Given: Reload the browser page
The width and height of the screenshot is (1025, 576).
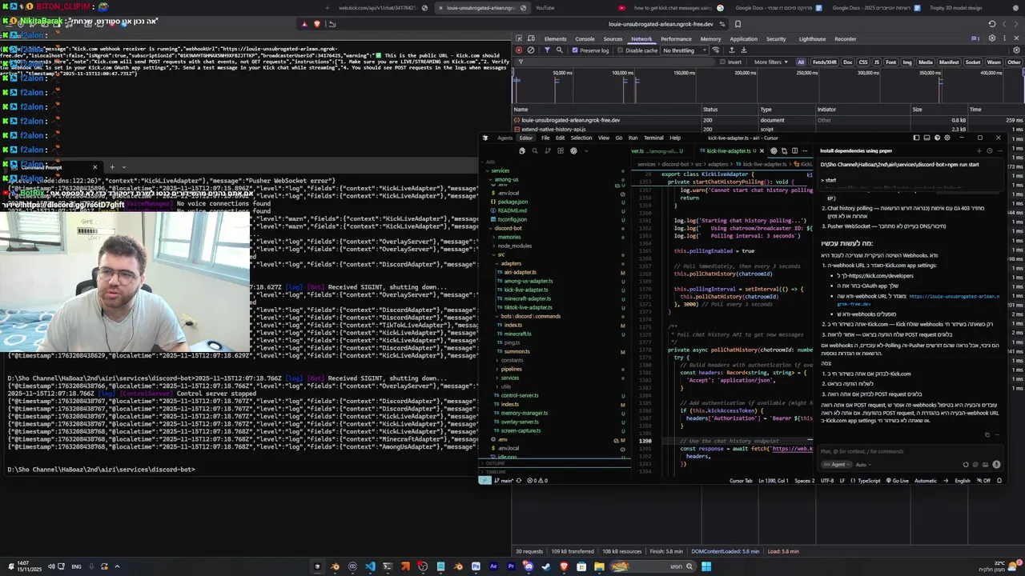Looking at the screenshot, I should coord(992,24).
